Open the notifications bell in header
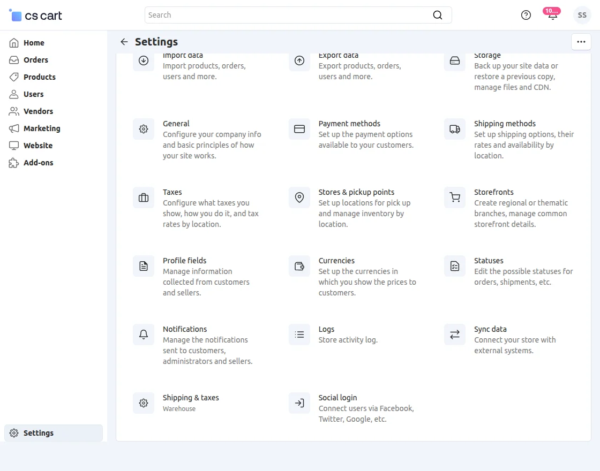This screenshot has width=600, height=471. pyautogui.click(x=552, y=16)
